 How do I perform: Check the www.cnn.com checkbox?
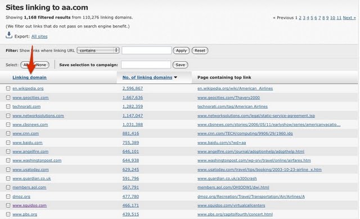8,133
